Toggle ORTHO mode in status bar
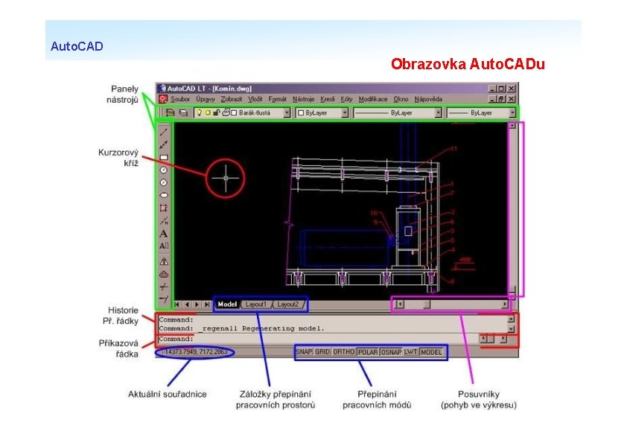The image size is (627, 443). (344, 352)
